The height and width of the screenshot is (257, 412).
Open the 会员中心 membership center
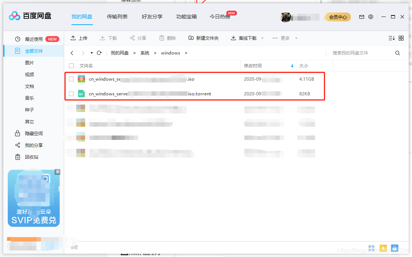338,17
